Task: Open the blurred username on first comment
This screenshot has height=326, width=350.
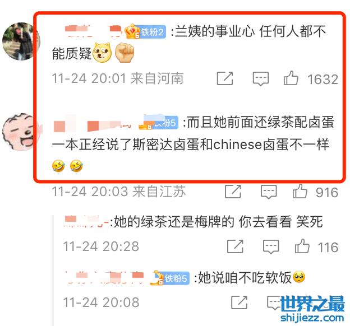Action: (93, 31)
